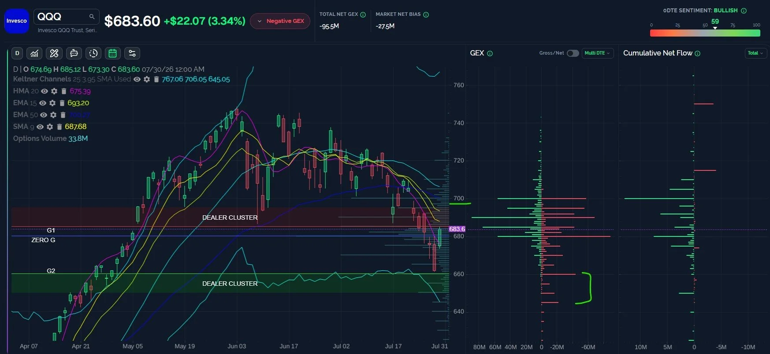The height and width of the screenshot is (354, 770).
Task: Click the Options Volume 33.8M value
Action: [78, 139]
